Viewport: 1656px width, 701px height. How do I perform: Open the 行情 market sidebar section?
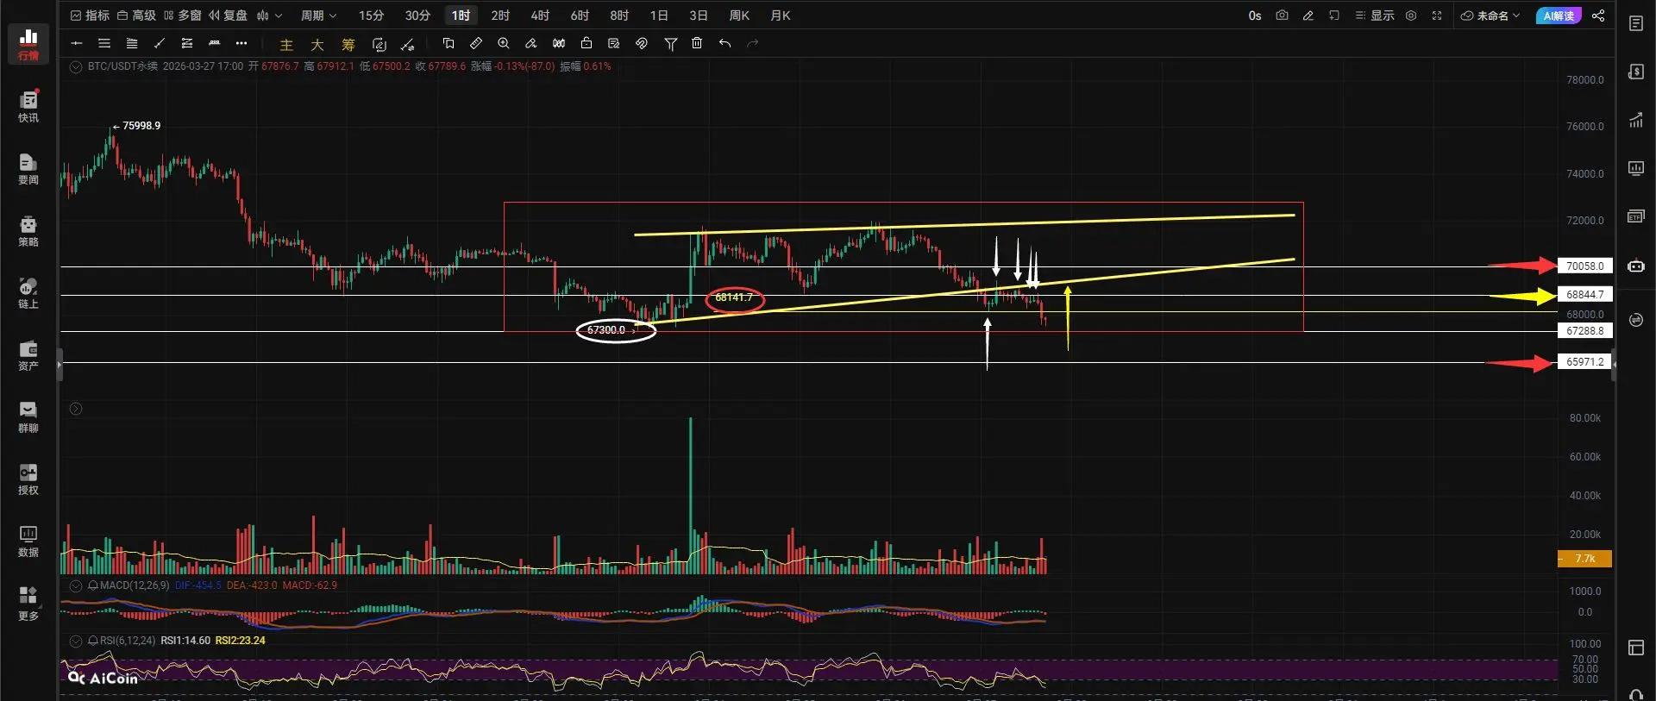pyautogui.click(x=28, y=44)
